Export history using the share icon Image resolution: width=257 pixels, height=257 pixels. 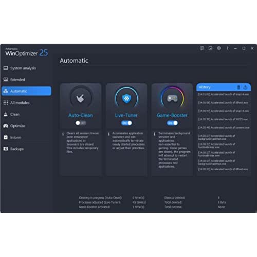pyautogui.click(x=245, y=87)
